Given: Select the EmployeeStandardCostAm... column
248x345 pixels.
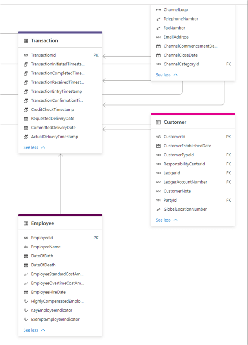Looking at the screenshot, I should [60, 274].
